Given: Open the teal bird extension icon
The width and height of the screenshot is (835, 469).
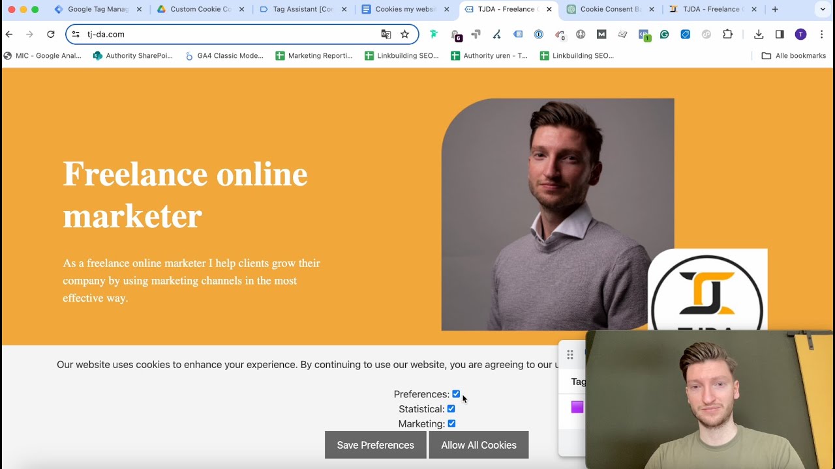Looking at the screenshot, I should pyautogui.click(x=434, y=35).
